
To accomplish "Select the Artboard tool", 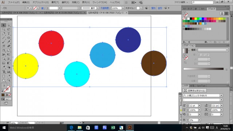I will tap(4, 76).
